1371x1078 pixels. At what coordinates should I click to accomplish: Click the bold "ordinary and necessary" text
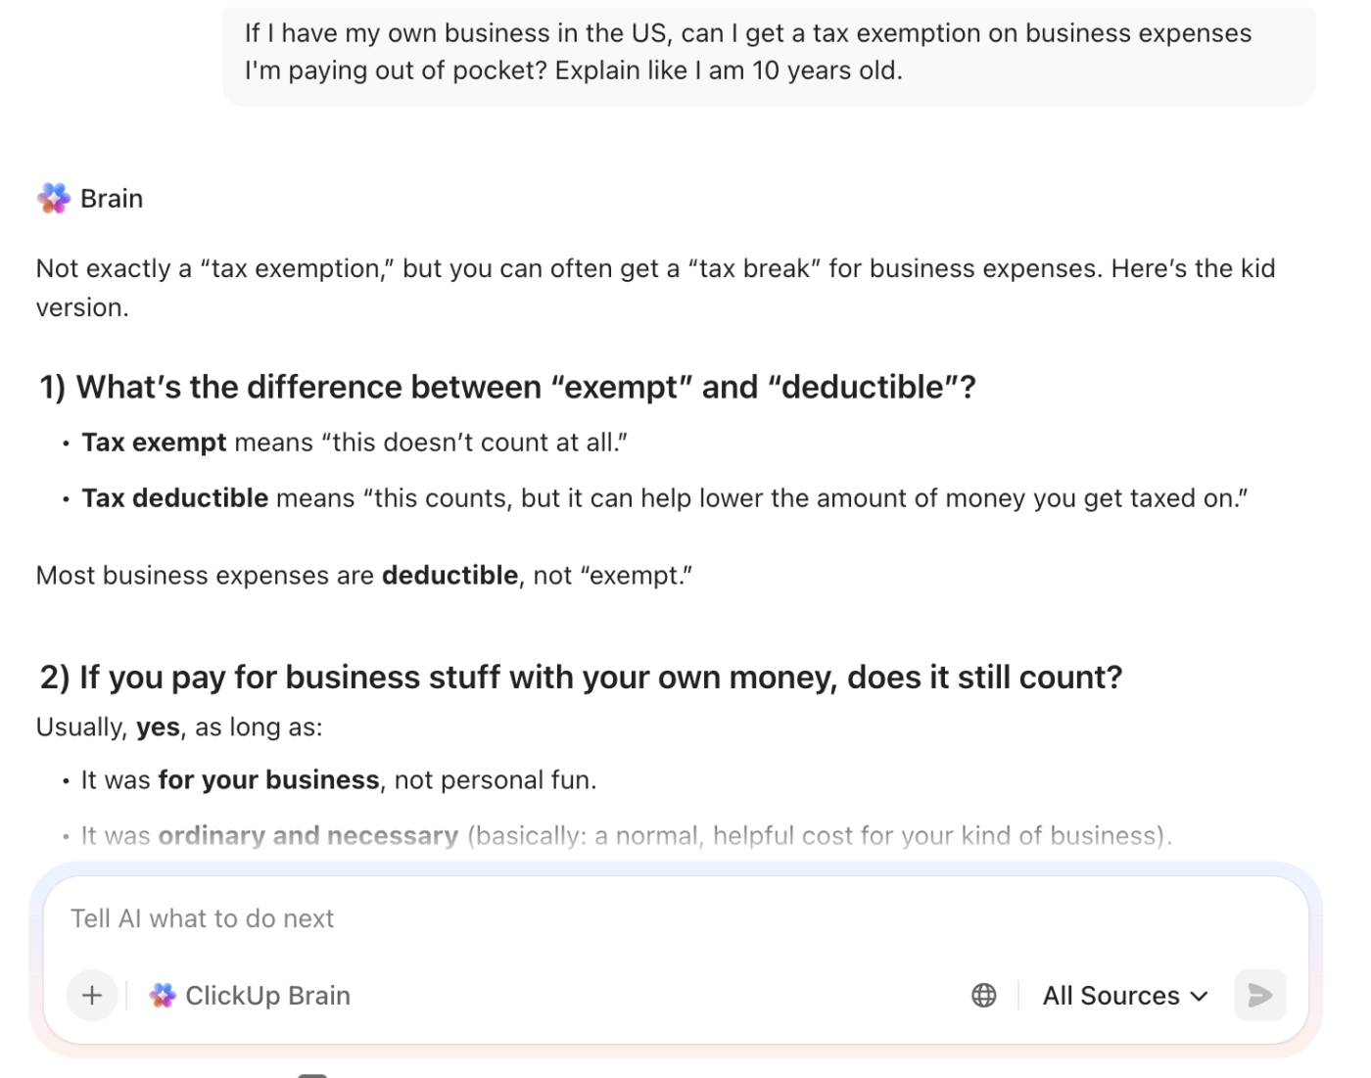(307, 836)
